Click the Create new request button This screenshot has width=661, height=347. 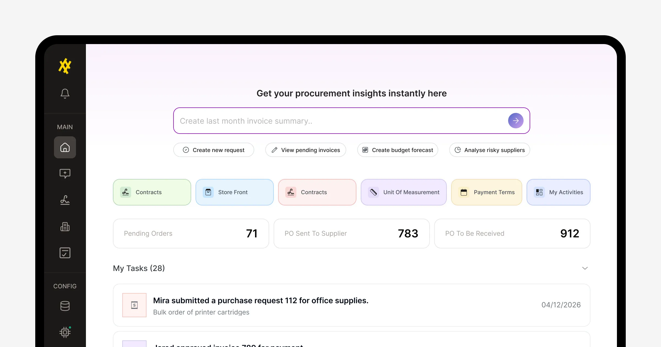tap(214, 150)
